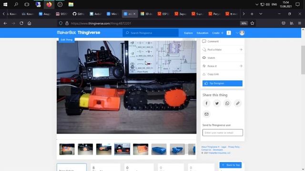
Task: Open the Windows Start menu
Action: 5,4
